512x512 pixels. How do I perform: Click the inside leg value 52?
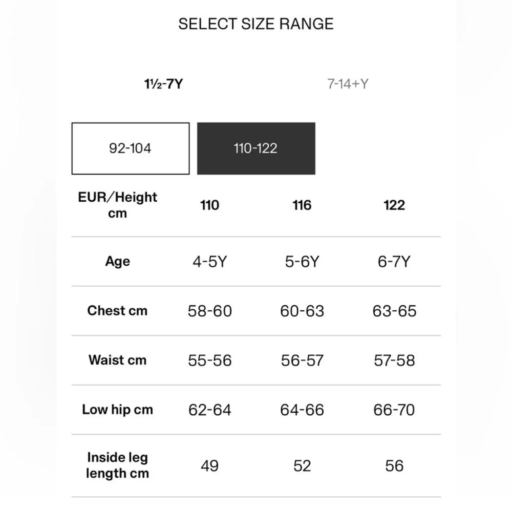pyautogui.click(x=302, y=465)
